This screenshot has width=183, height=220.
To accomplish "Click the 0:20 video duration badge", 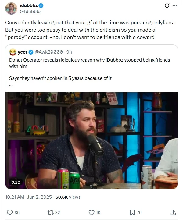I will (16, 182).
